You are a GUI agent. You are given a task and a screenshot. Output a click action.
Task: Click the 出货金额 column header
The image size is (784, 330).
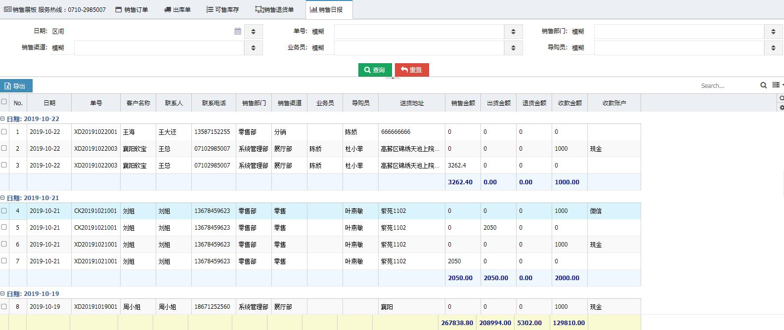[x=499, y=103]
